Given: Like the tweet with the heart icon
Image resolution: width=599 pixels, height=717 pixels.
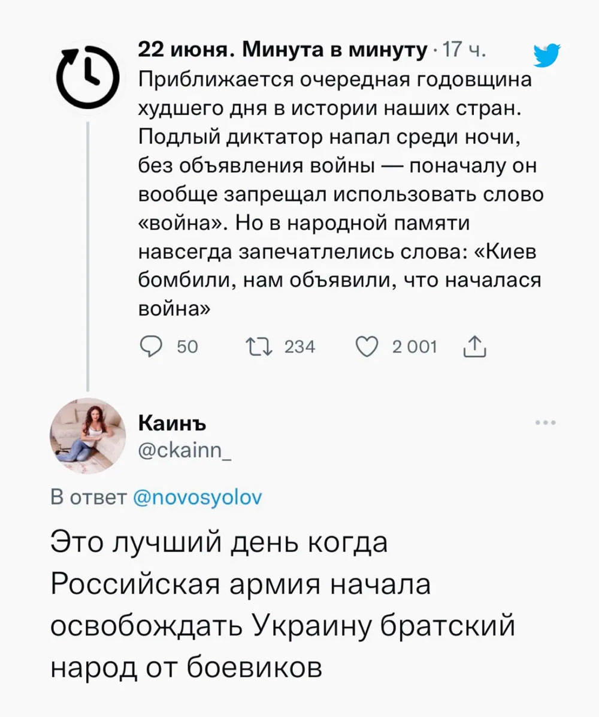Looking at the screenshot, I should [x=367, y=347].
